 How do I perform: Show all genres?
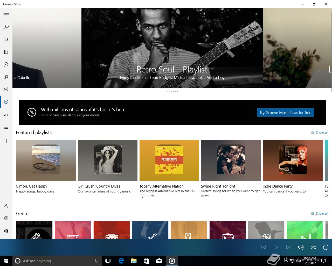pyautogui.click(x=320, y=213)
